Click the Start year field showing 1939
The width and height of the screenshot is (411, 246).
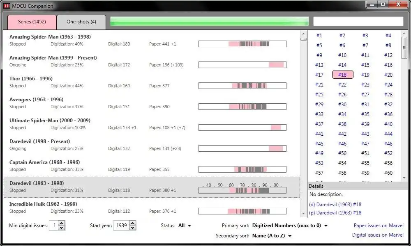click(121, 225)
